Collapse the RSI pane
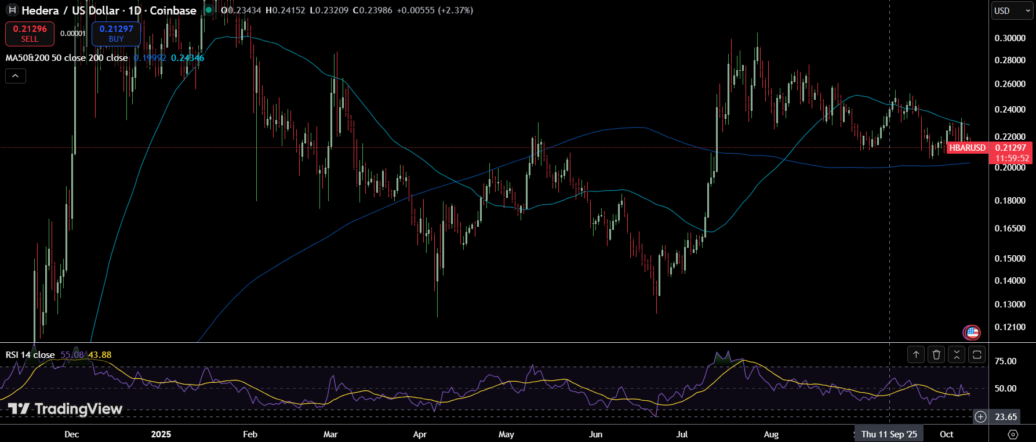1036x442 pixels. 957,354
